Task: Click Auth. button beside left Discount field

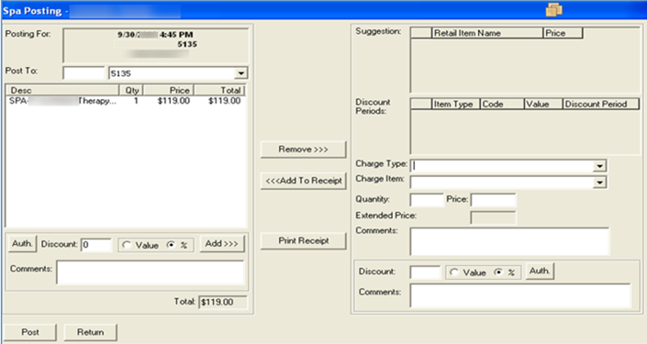Action: [x=22, y=244]
